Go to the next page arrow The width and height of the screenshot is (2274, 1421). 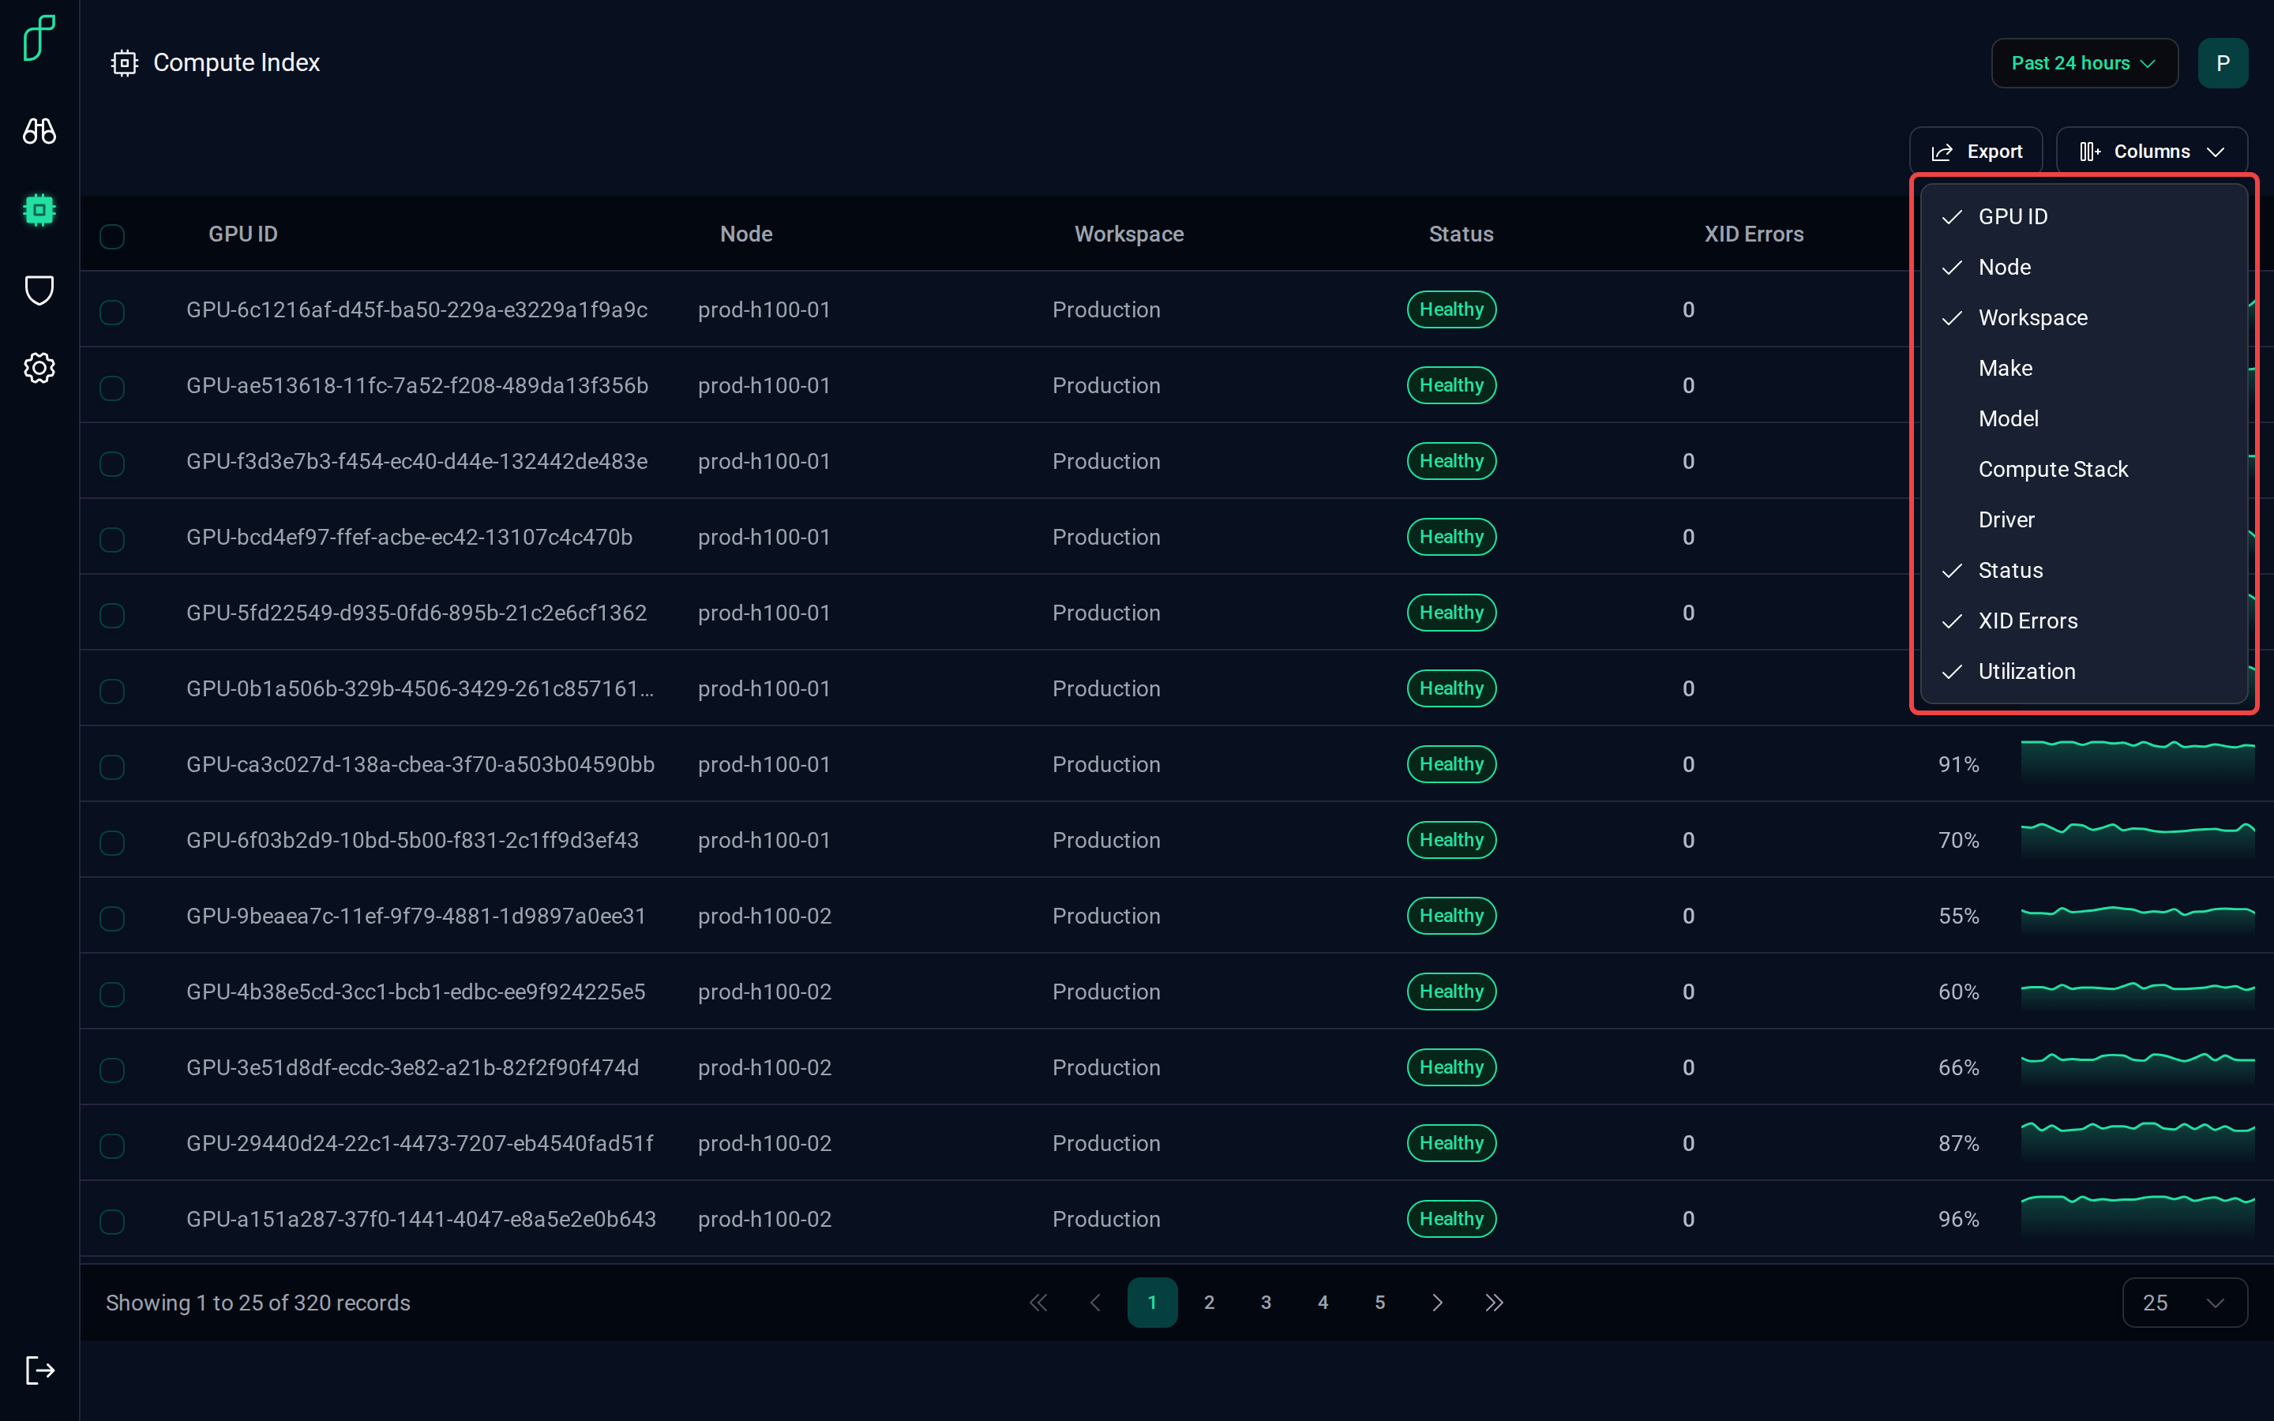(1437, 1303)
